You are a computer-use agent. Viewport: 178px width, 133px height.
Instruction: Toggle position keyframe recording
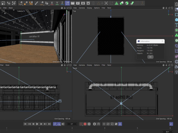tap(104, 124)
